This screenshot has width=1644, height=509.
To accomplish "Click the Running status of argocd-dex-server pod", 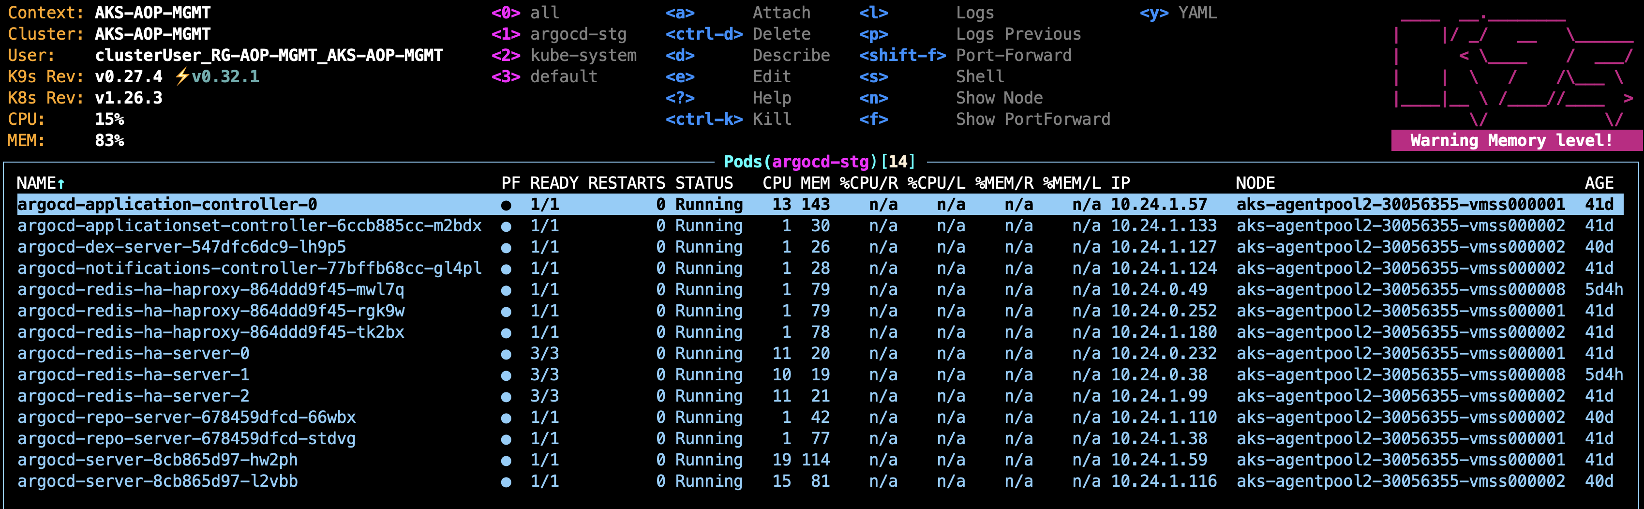I will click(x=709, y=247).
